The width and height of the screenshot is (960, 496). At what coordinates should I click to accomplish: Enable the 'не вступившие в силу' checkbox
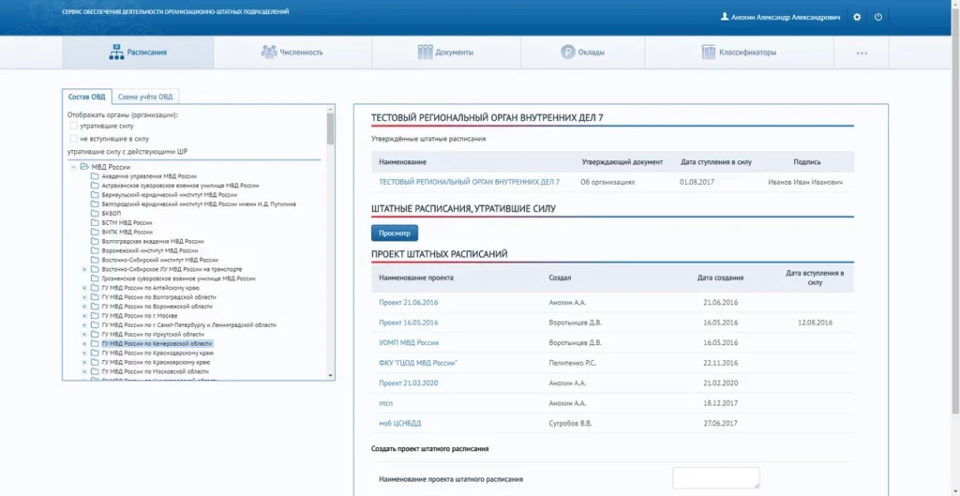point(73,139)
